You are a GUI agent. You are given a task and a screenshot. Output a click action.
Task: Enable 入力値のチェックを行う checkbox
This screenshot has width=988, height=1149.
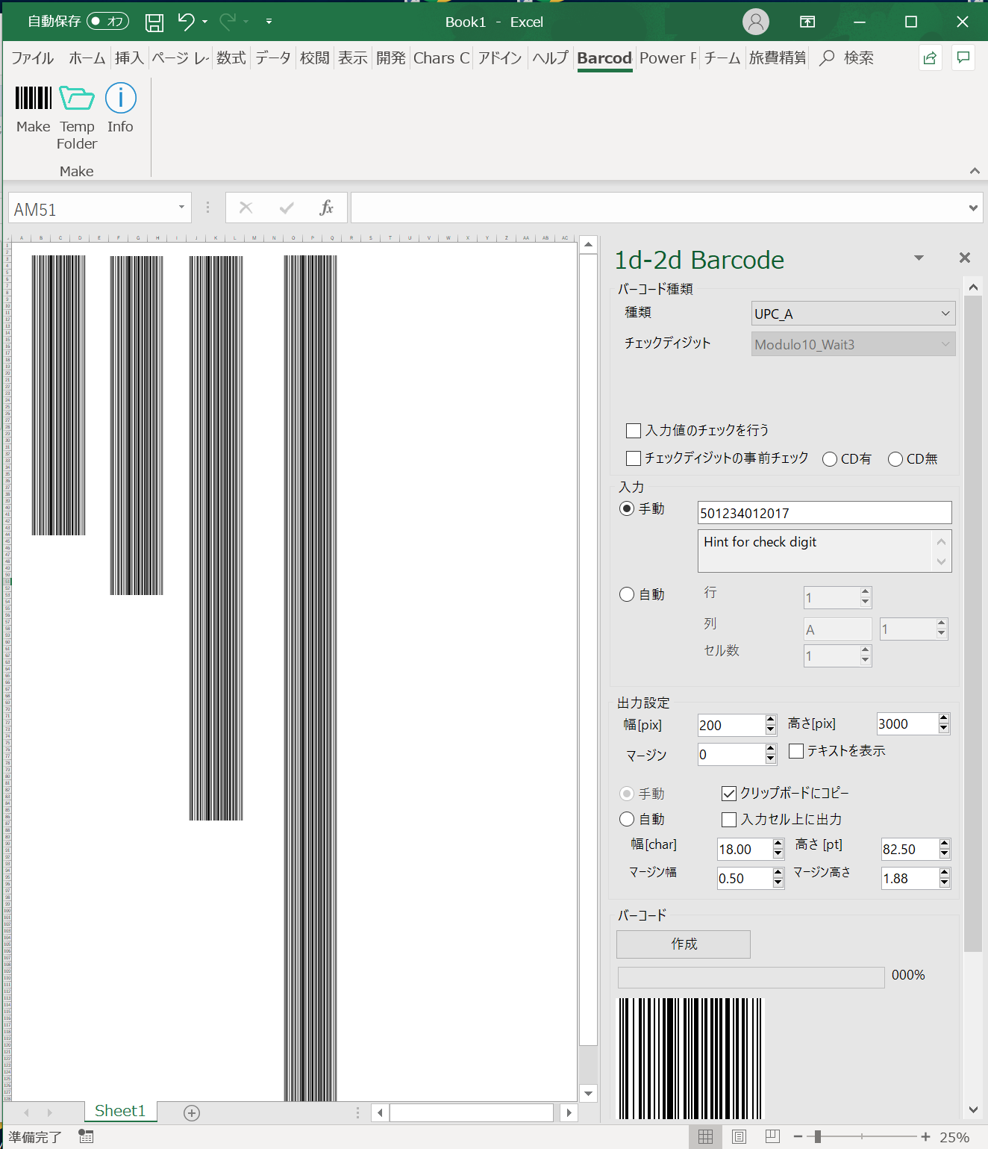(x=634, y=431)
